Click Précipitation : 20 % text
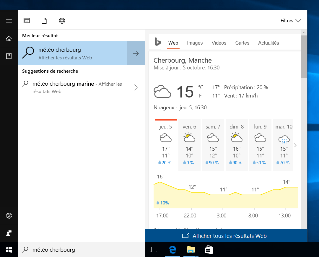The width and height of the screenshot is (319, 257). [246, 87]
